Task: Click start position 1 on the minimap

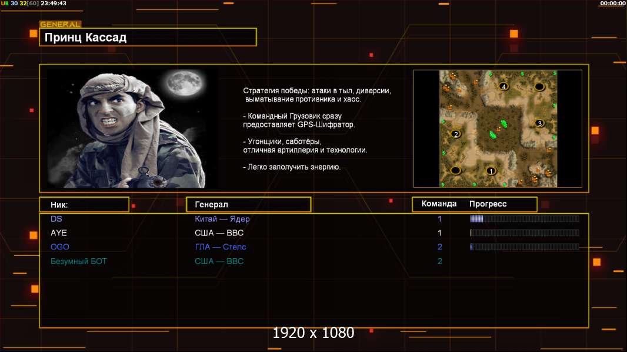Action: tap(491, 171)
